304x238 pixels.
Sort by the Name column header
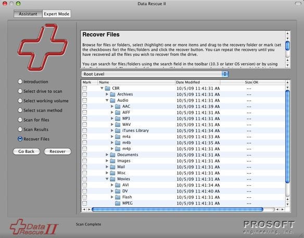[136, 82]
